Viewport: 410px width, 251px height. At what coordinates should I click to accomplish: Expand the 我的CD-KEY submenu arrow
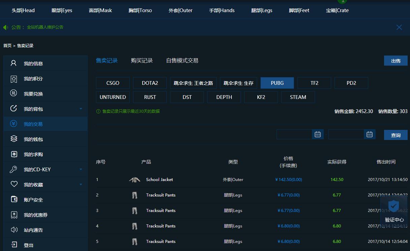[81, 169]
